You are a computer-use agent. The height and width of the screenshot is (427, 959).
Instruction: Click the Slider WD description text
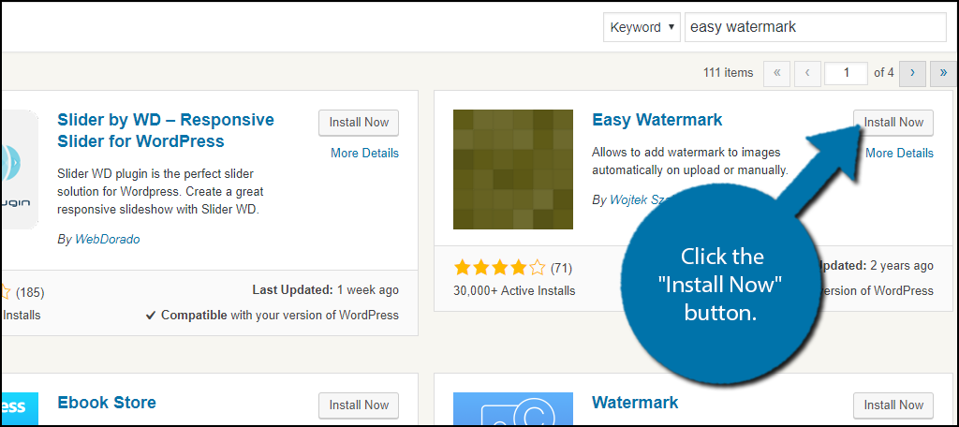161,192
